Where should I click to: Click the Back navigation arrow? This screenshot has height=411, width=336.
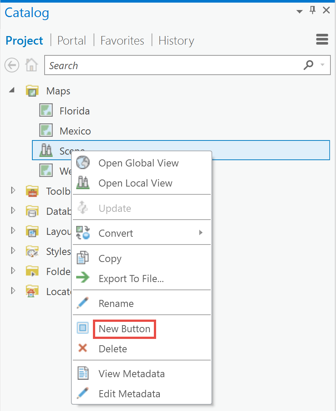point(12,65)
